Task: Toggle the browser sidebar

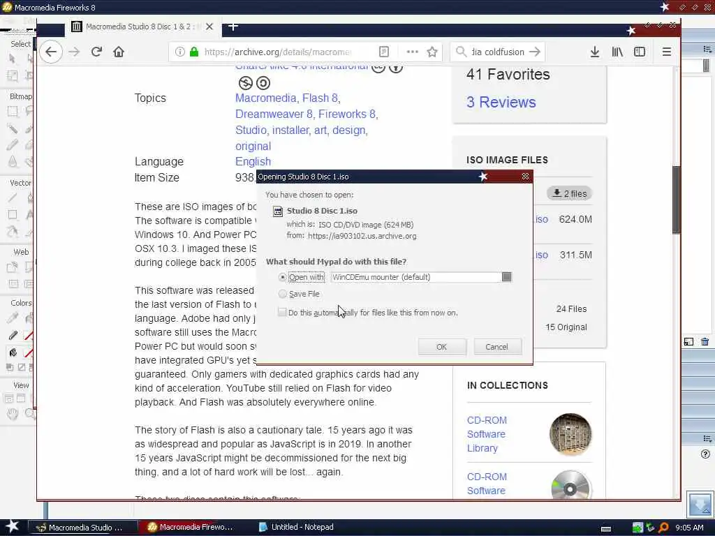Action: tap(640, 52)
